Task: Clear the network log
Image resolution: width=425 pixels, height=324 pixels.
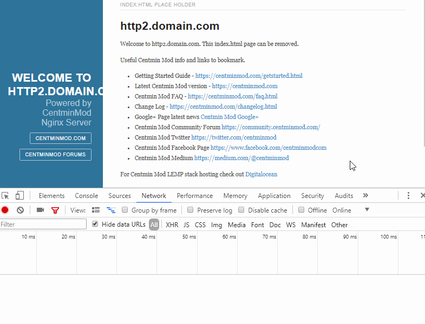Action: [x=20, y=210]
